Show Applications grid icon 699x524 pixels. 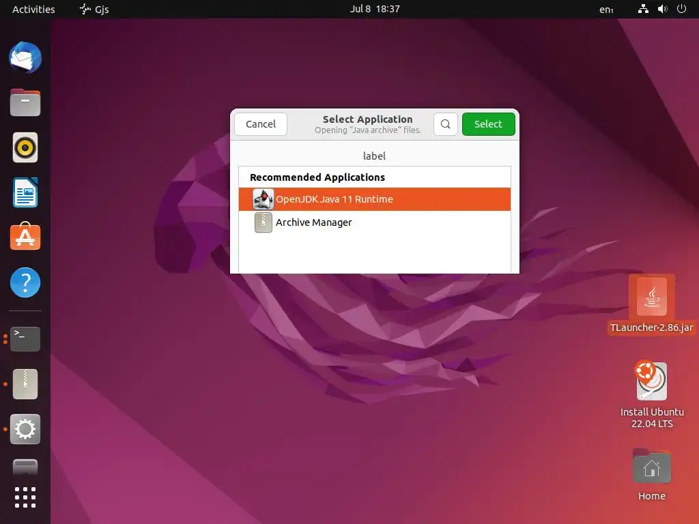[25, 497]
